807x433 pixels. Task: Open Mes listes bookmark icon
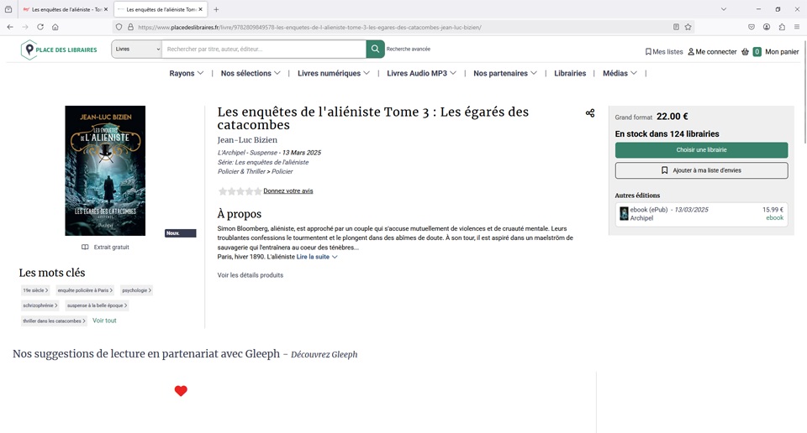(x=648, y=52)
